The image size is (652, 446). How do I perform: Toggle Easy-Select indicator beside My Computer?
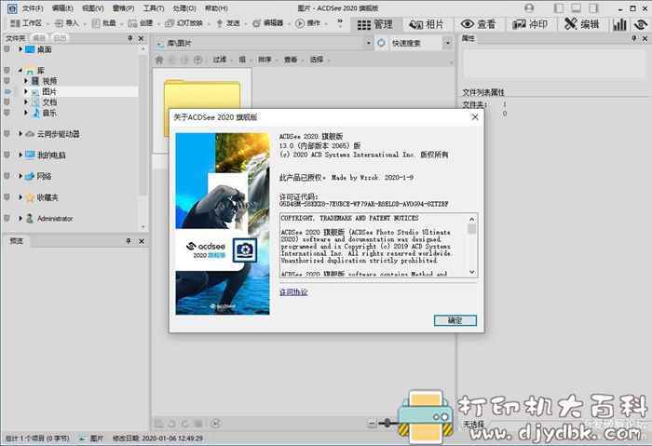tap(7, 155)
